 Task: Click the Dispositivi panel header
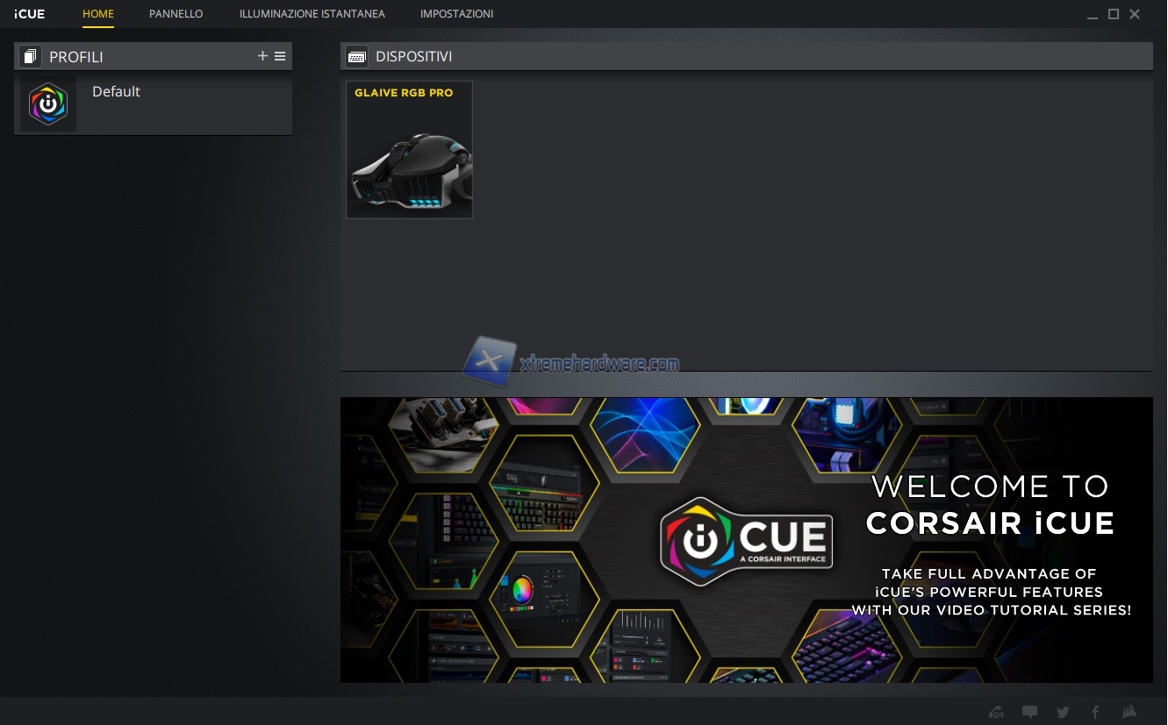(x=746, y=57)
